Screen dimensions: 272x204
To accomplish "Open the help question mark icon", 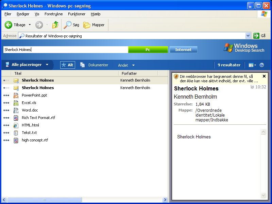I will click(262, 65).
